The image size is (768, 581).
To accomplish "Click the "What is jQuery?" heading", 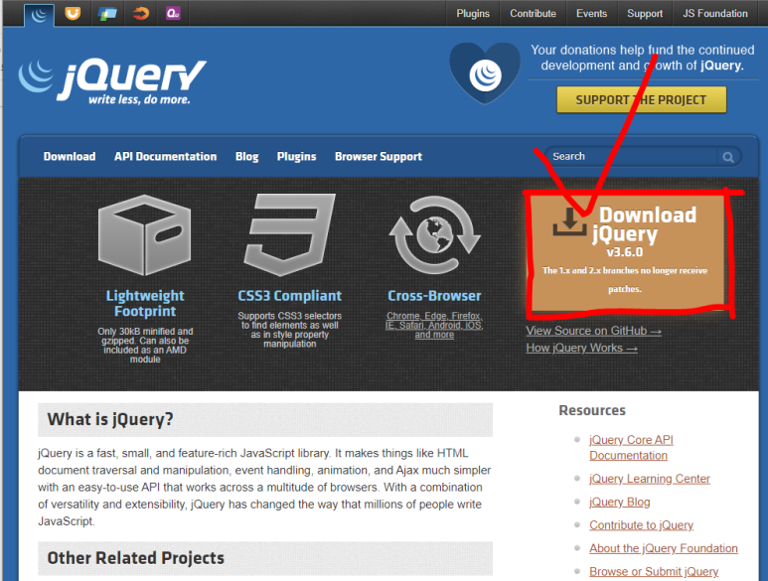I will (x=110, y=419).
